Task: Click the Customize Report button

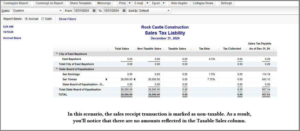Action: (16, 3)
